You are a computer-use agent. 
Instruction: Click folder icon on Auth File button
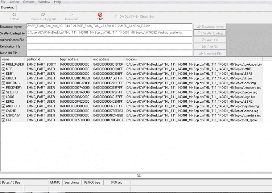pos(204,40)
